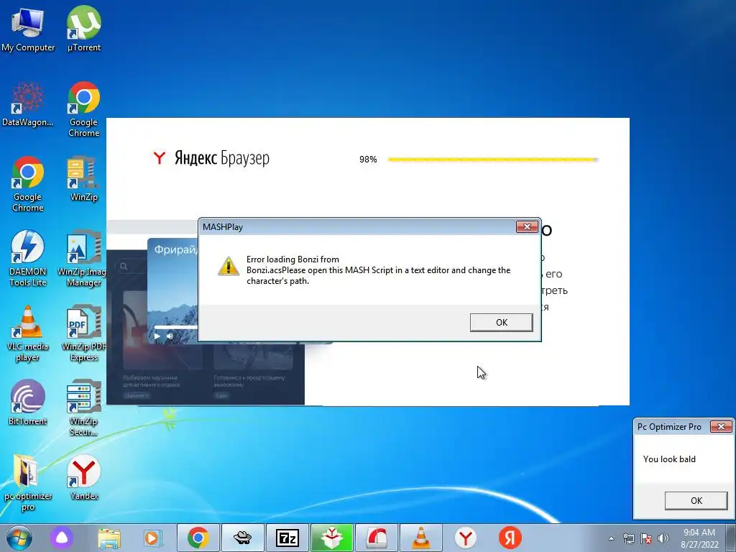This screenshot has width=736, height=552.
Task: Select the DAEMON Tools Lite shortcut
Action: click(28, 259)
